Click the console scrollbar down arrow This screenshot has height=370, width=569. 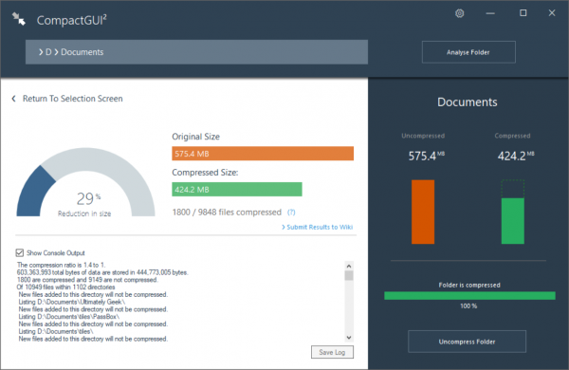(349, 338)
